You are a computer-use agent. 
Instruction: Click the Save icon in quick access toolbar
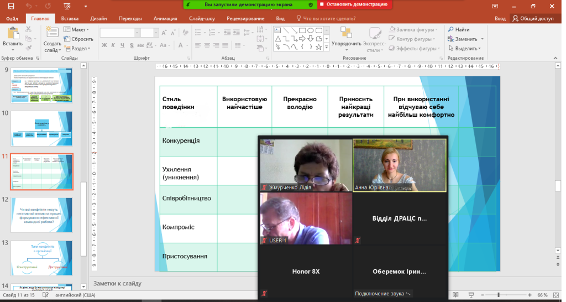pos(11,6)
